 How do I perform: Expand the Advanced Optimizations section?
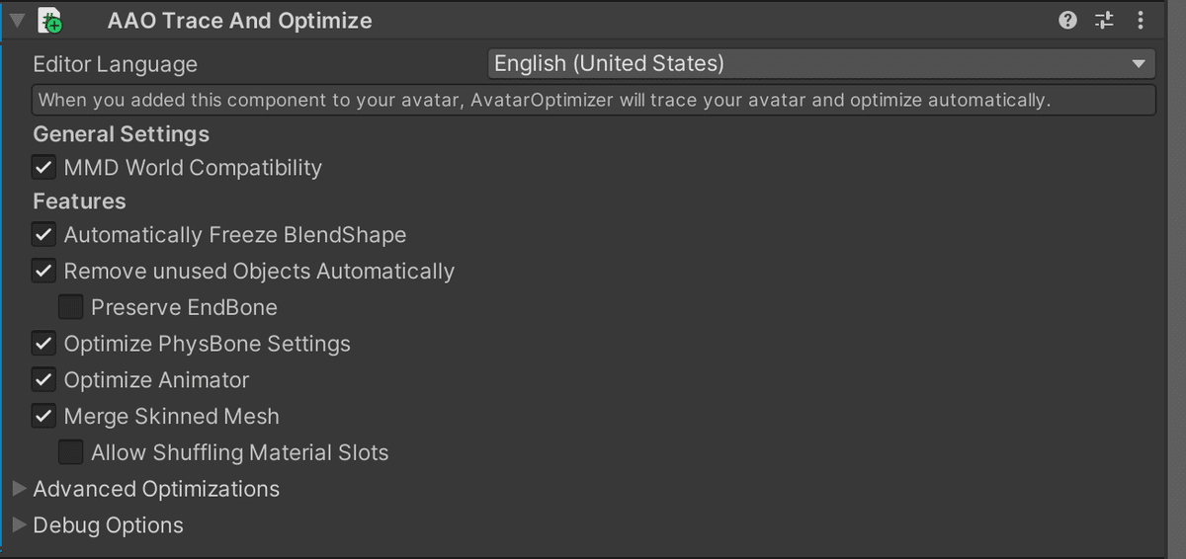tap(20, 489)
